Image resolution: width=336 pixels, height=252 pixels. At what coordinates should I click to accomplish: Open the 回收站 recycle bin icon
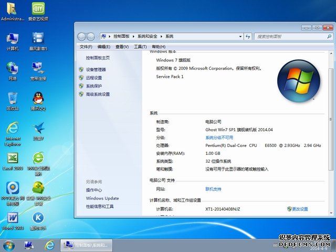[x=13, y=101]
